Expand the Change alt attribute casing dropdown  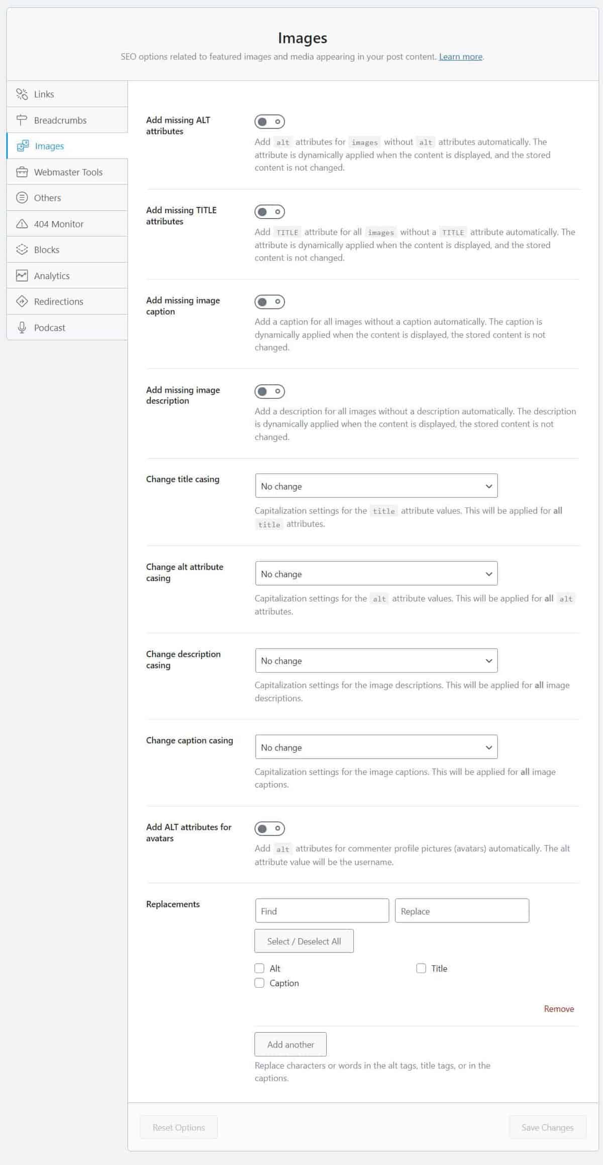pyautogui.click(x=376, y=574)
